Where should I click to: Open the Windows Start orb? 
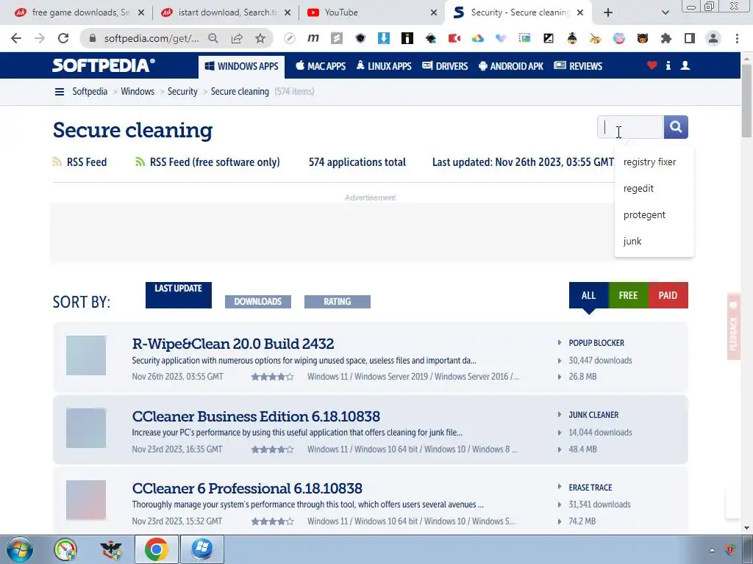click(20, 549)
